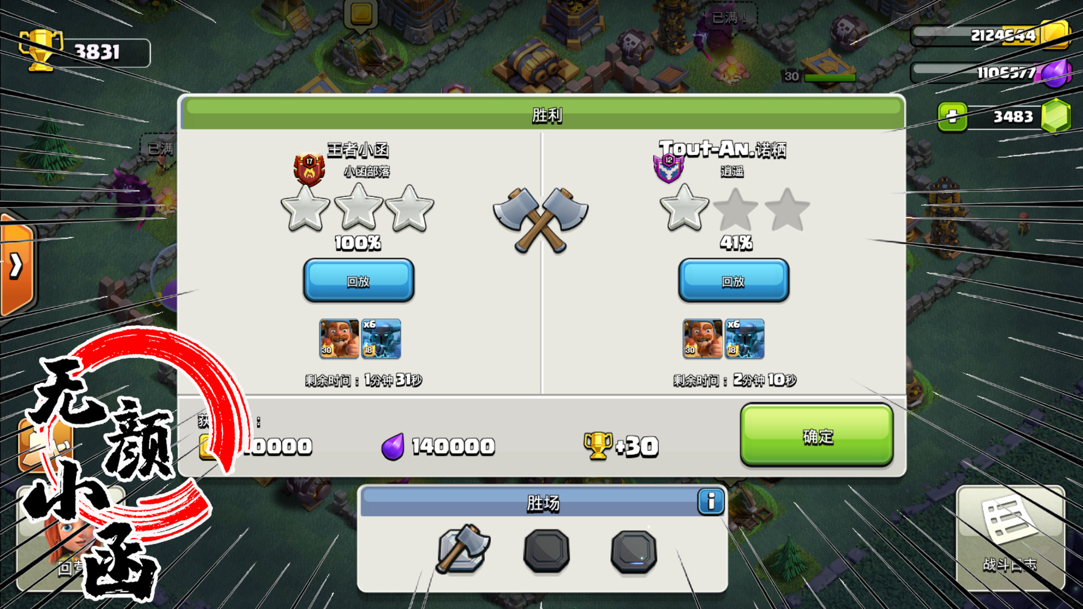Tap the x6 troop icon under Tout-AN.诺栖
This screenshot has height=609, width=1083.
click(x=744, y=339)
